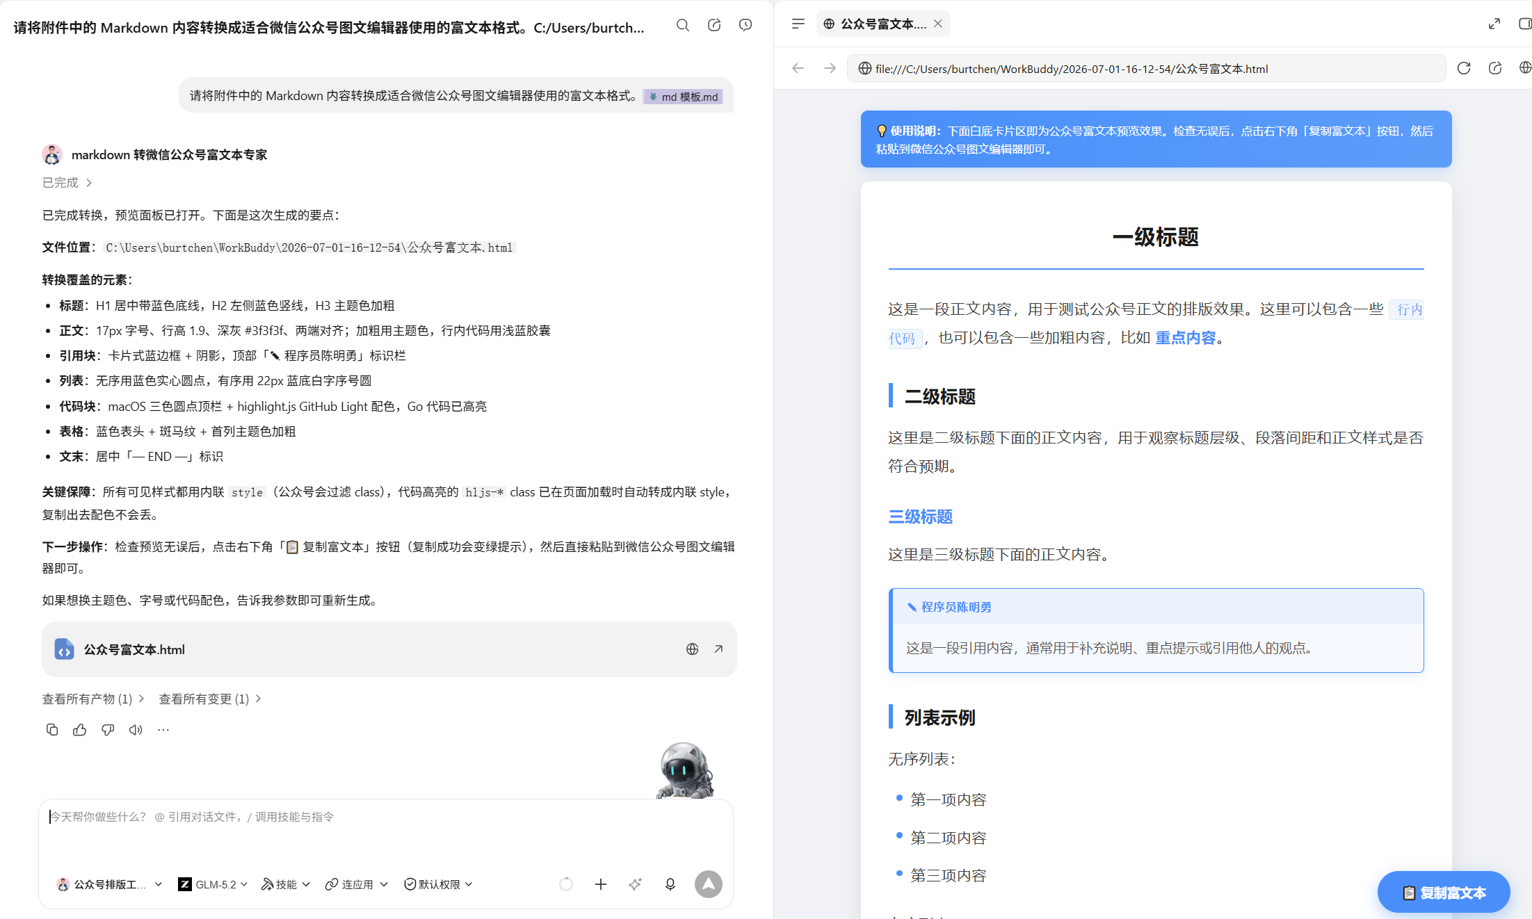Click the bold 重点内容 text in preview
Screen dimensions: 1532x919
click(1186, 338)
